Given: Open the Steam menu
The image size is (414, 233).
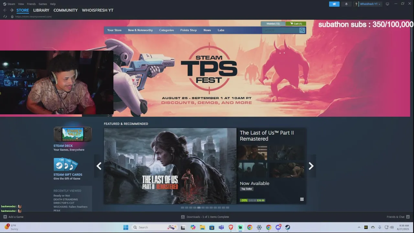Looking at the screenshot, I should pyautogui.click(x=11, y=4).
